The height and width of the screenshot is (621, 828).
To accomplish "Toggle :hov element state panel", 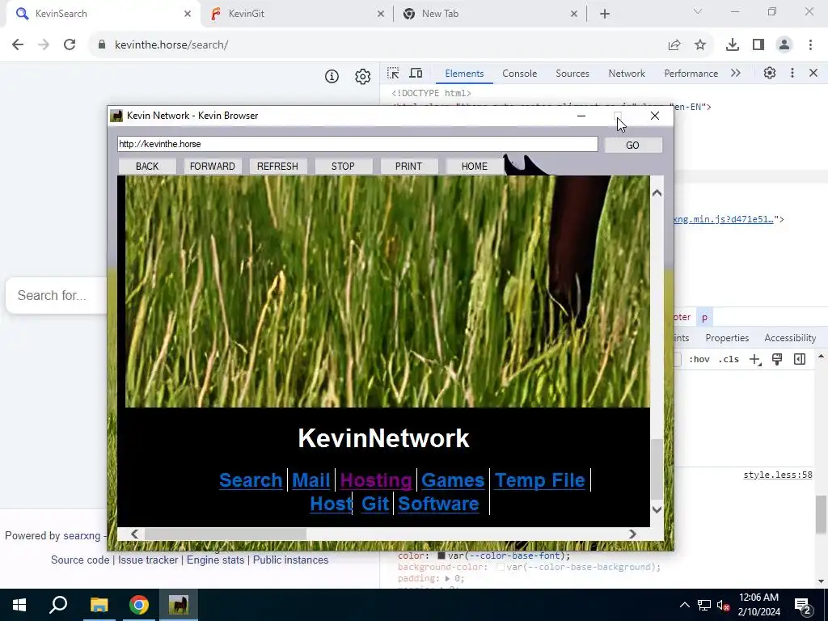I will coord(699,360).
